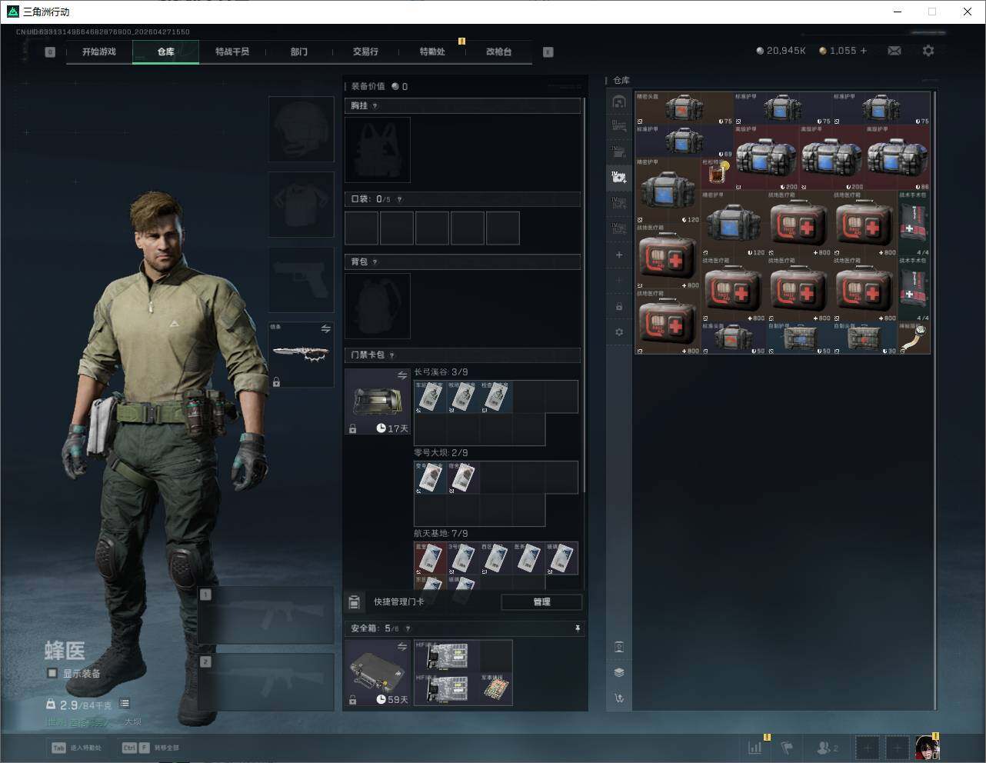
Task: Select the 精密头盔 repair kit item
Action: coord(685,108)
